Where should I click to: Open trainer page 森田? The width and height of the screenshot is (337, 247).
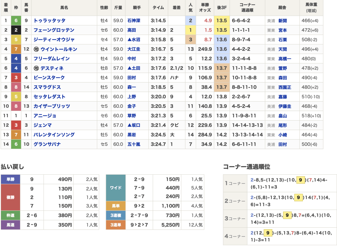[x=283, y=78]
